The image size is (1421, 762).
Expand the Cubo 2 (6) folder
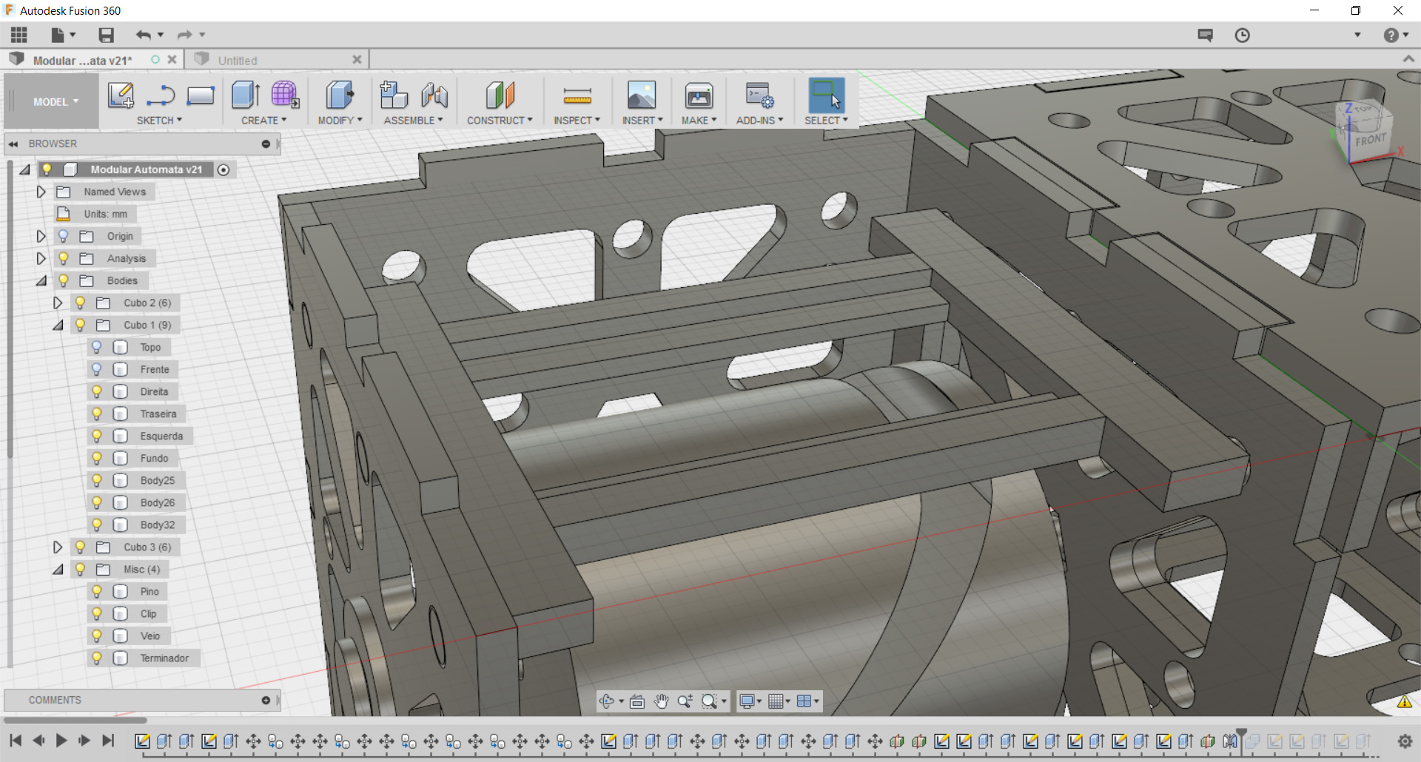pos(57,303)
